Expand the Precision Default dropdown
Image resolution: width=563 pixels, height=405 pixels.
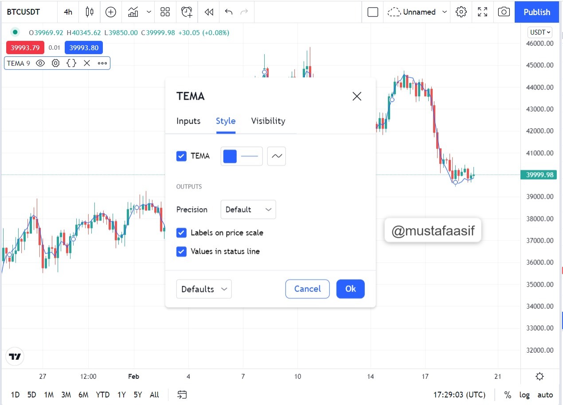point(248,209)
